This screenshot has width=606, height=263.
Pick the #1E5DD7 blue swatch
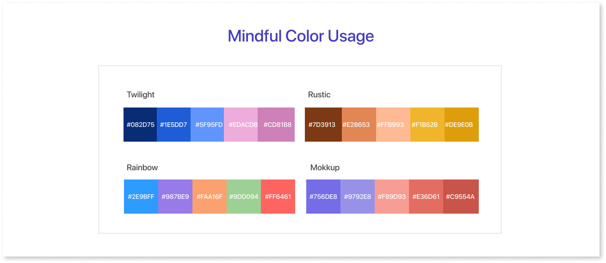pyautogui.click(x=173, y=125)
